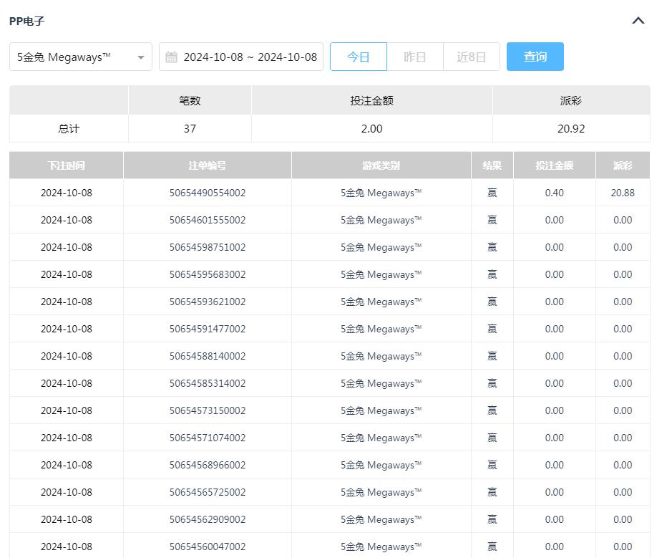The height and width of the screenshot is (558, 672).
Task: Click the 投注金额 column header
Action: [x=553, y=165]
